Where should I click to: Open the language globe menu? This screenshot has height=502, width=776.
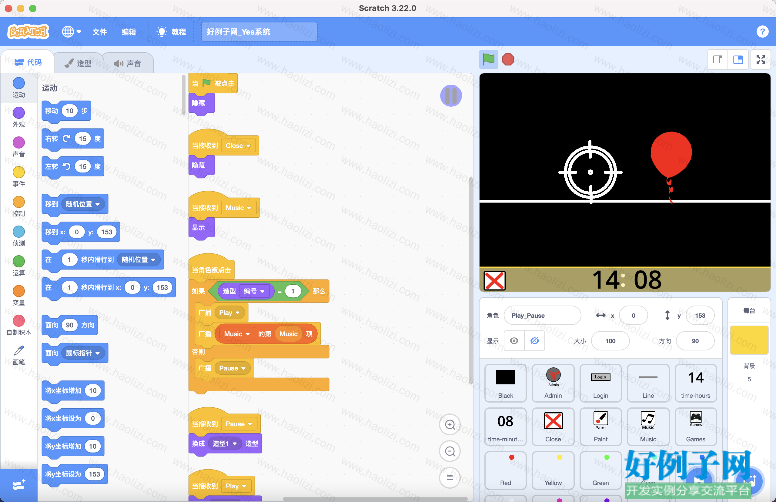pyautogui.click(x=71, y=32)
